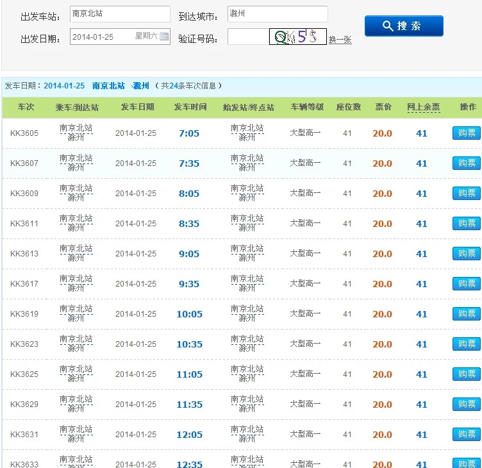Click the 出发日期 date input field

pyautogui.click(x=120, y=37)
